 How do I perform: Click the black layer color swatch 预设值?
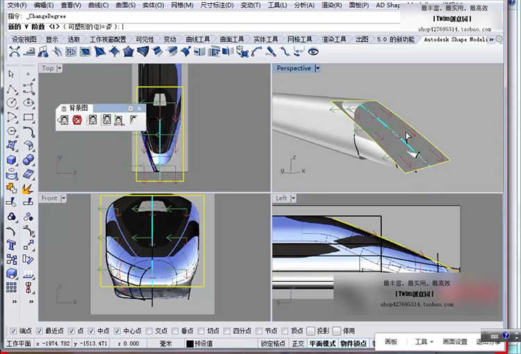190,344
